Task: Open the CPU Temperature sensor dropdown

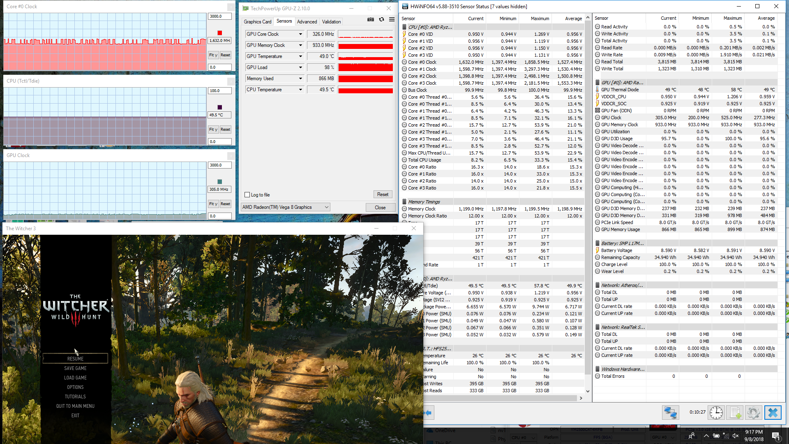Action: tap(300, 90)
